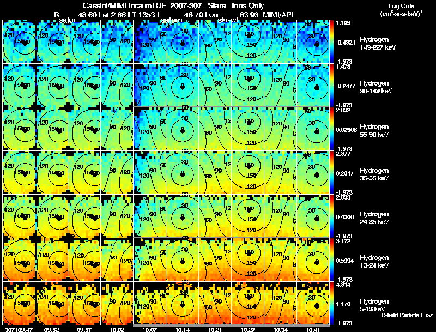The height and width of the screenshot is (332, 436).
Task: Open the 24-35 keV image panel at 09:57
Action: [x=84, y=216]
